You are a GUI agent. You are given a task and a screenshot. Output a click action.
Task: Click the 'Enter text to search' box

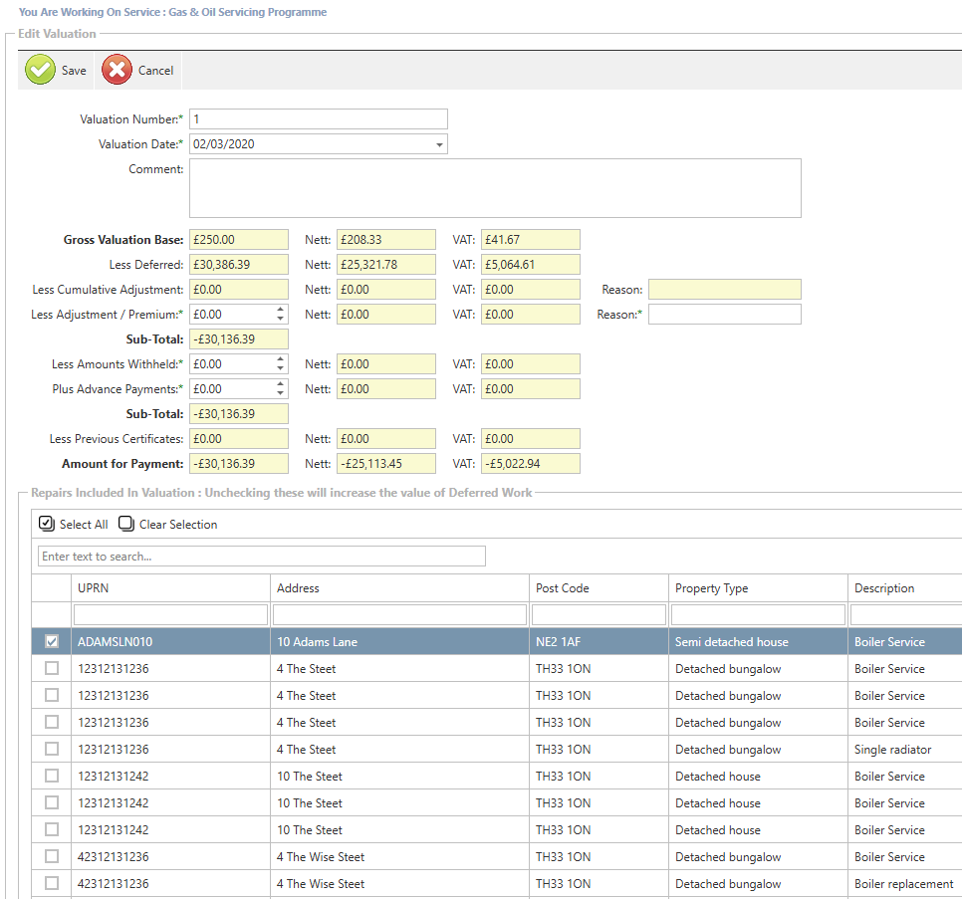click(x=261, y=556)
